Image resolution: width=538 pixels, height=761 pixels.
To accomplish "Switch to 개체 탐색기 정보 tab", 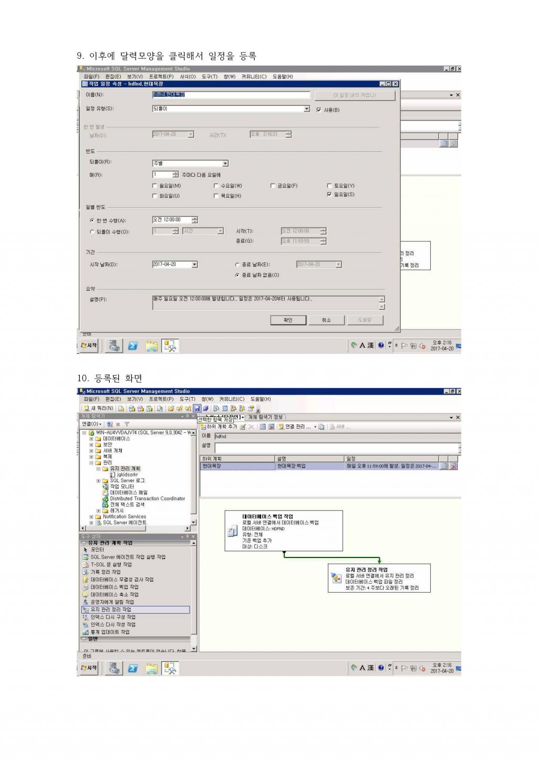I will (265, 417).
